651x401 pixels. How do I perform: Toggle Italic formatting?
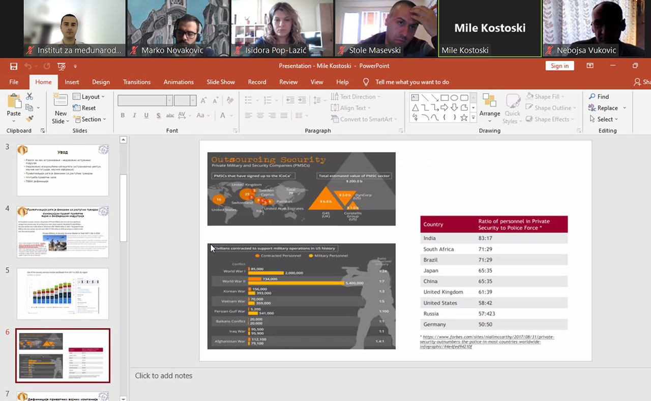pos(134,116)
